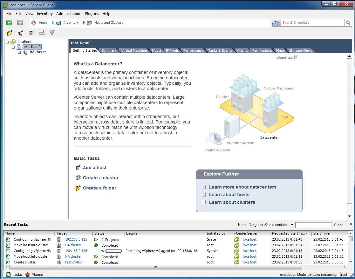Open the Inventory menu
The height and width of the screenshot is (279, 355).
tap(44, 14)
